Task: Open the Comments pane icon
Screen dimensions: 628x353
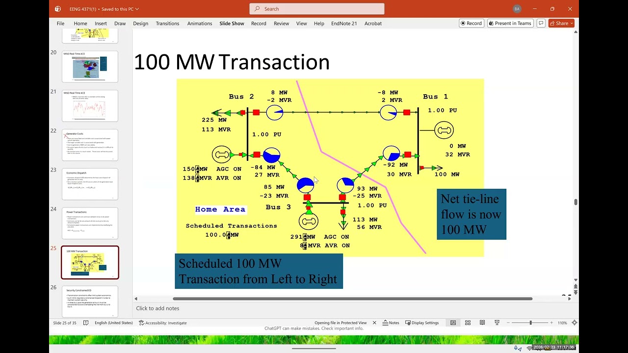Action: coord(541,24)
